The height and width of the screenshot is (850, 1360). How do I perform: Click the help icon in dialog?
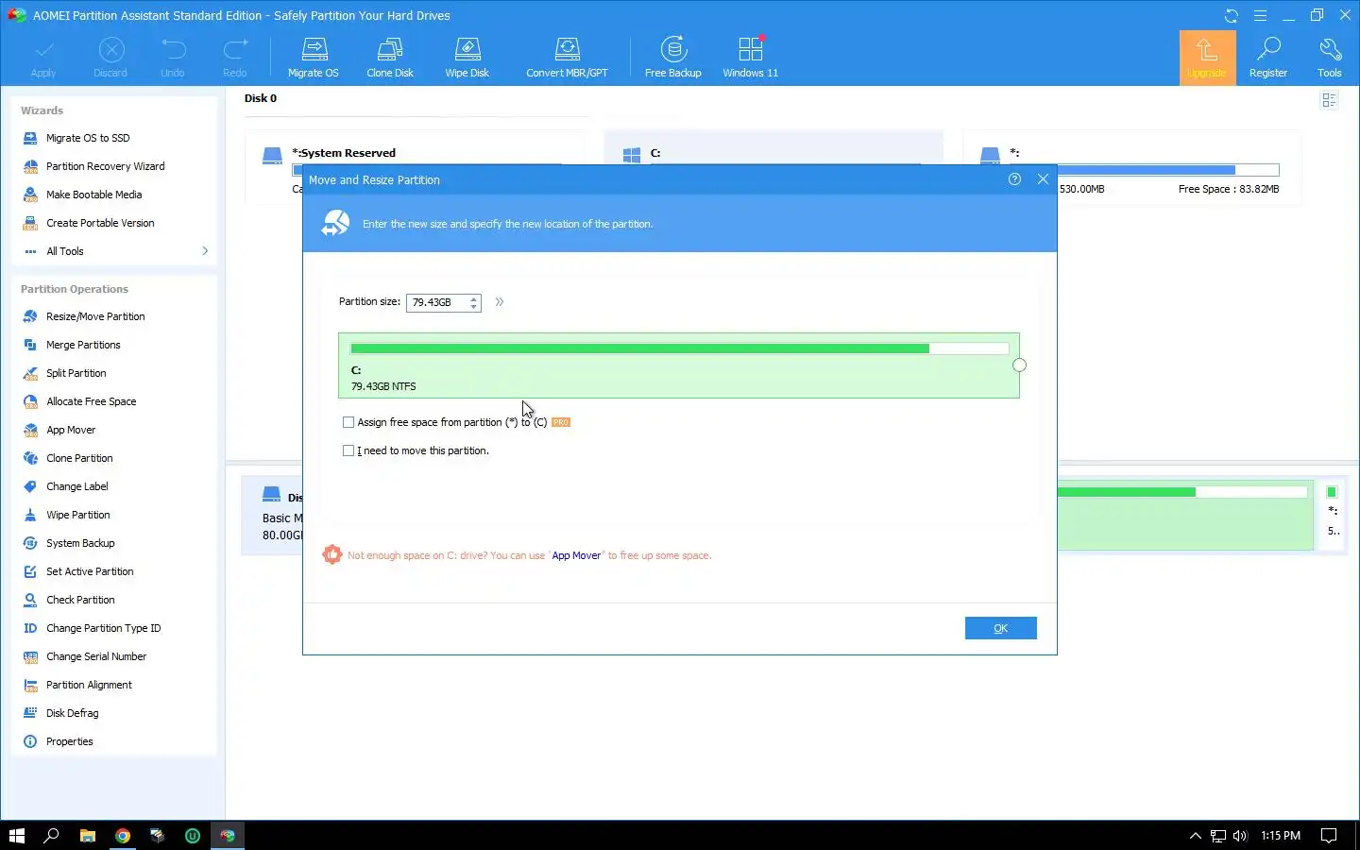tap(1014, 179)
